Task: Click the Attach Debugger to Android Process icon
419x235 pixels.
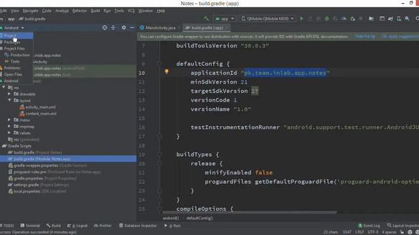Action: tap(353, 19)
